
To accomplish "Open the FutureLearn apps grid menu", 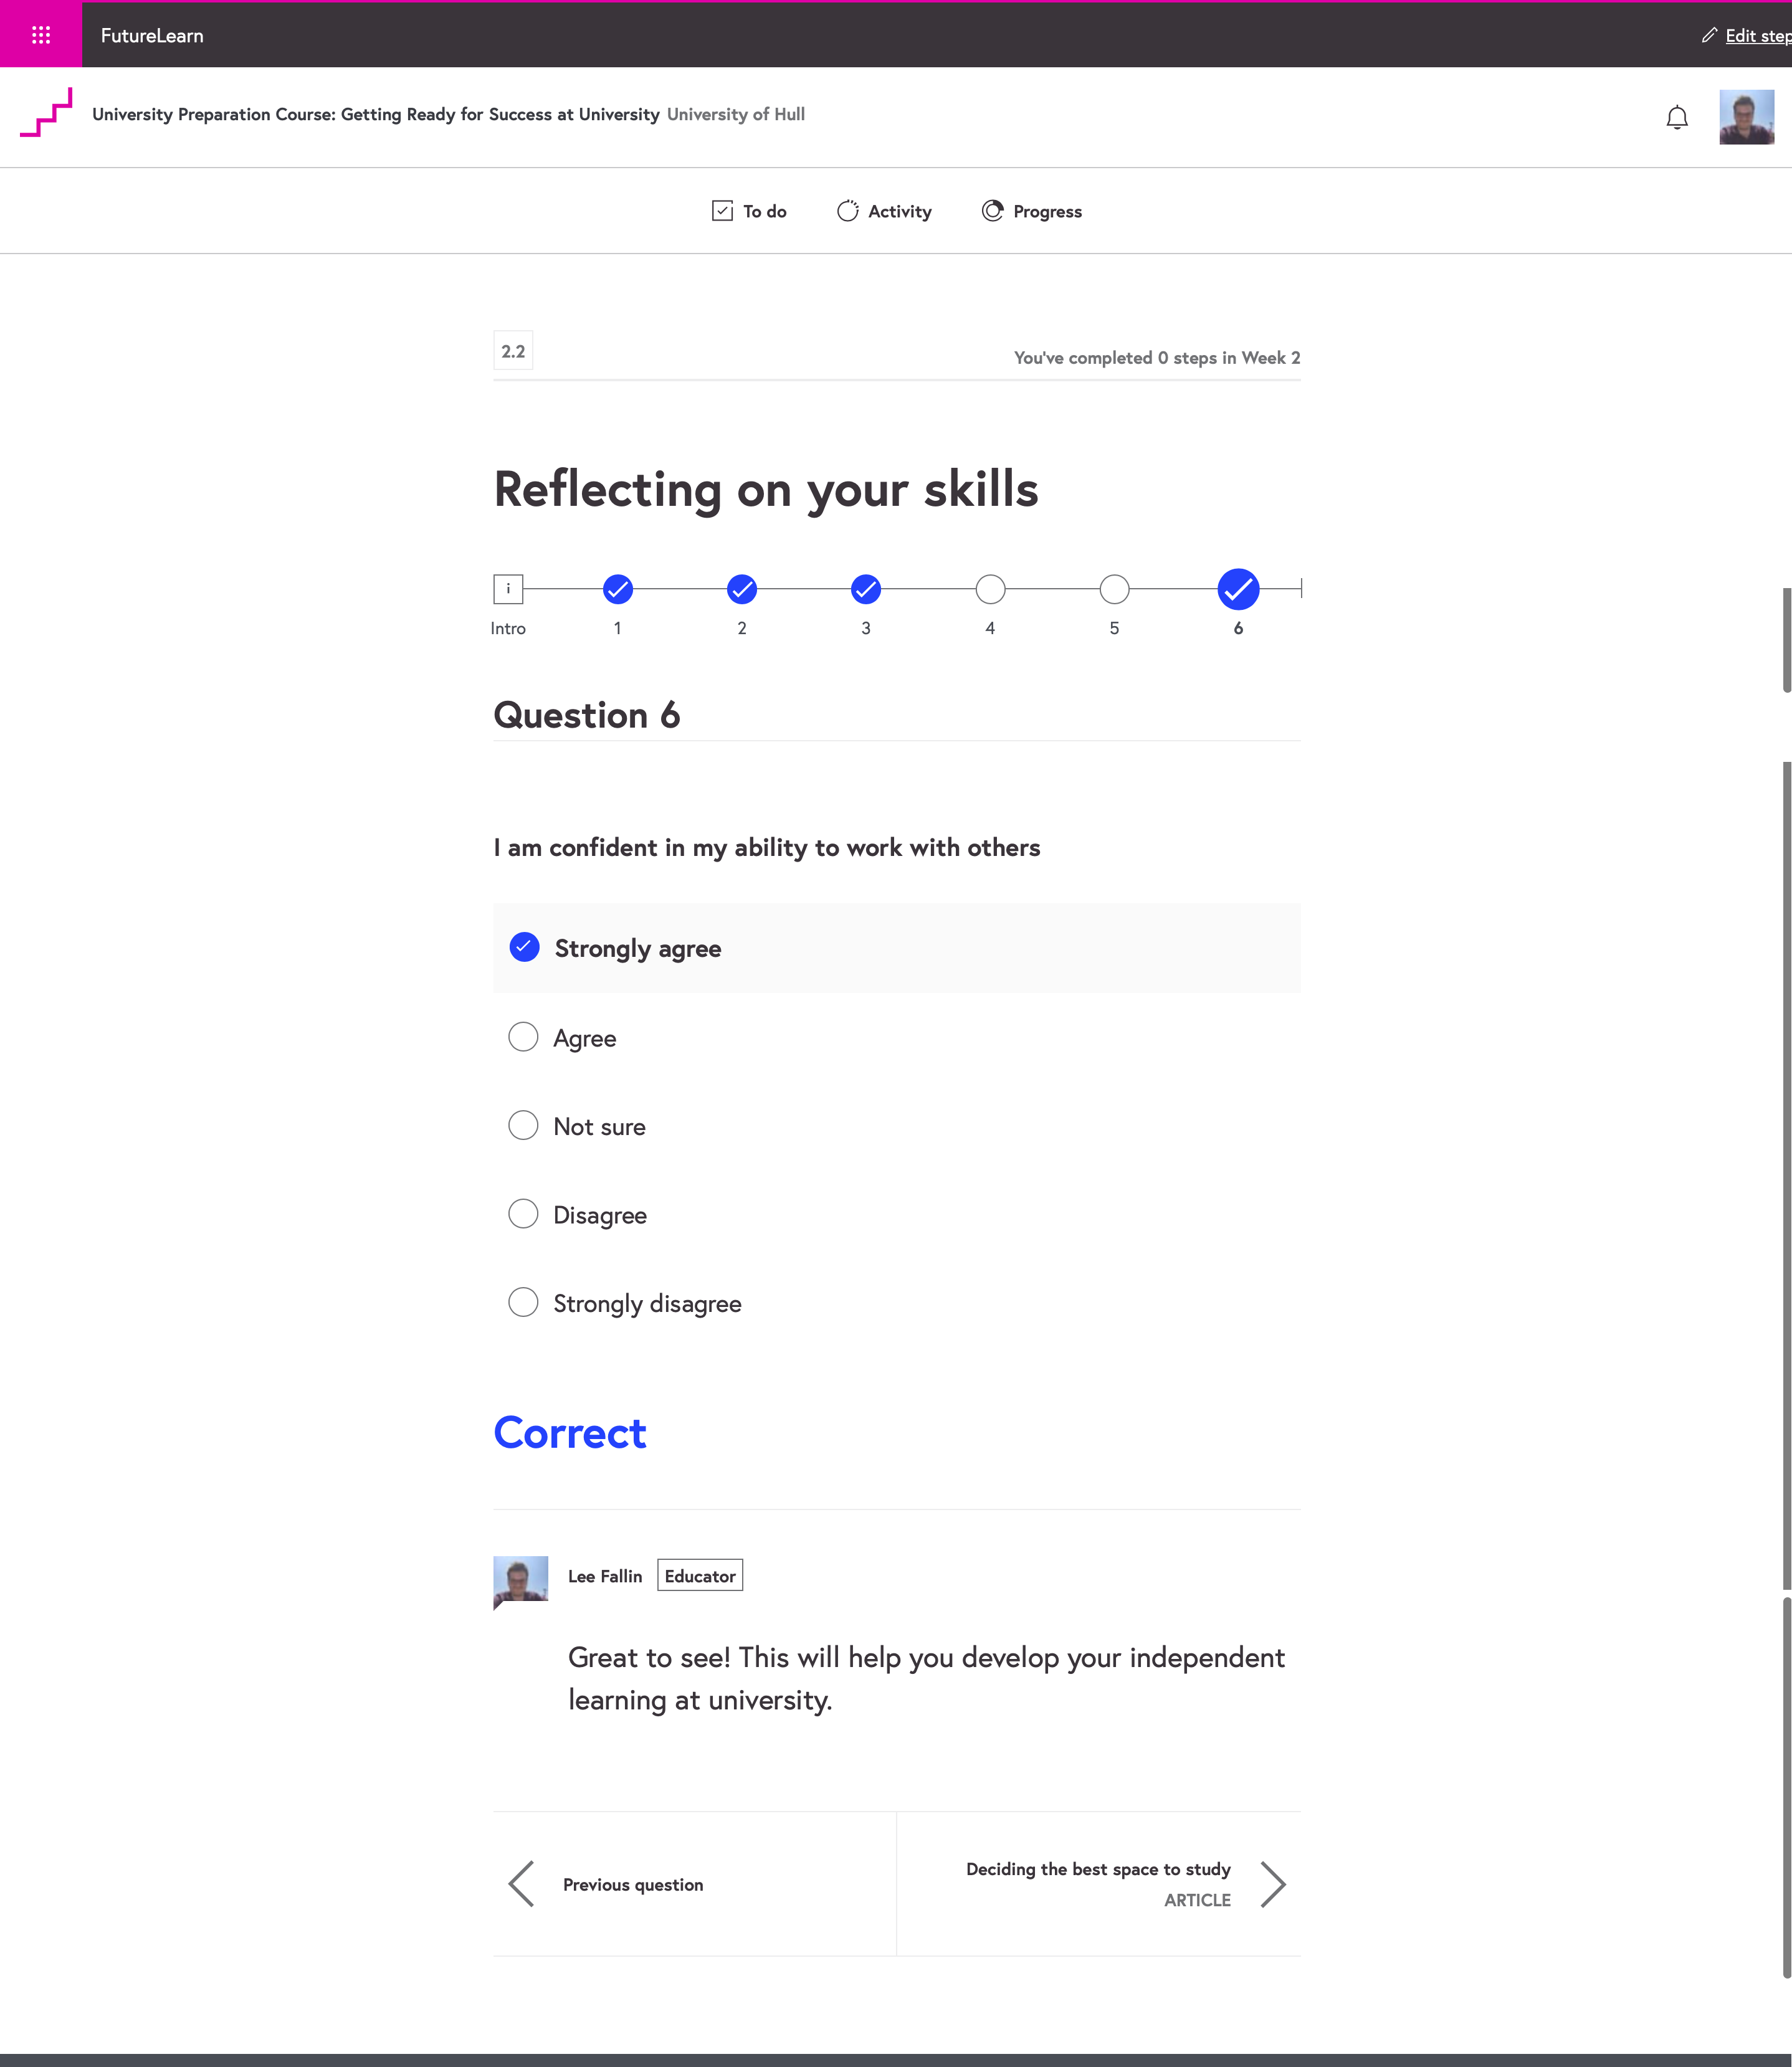I will pyautogui.click(x=41, y=36).
